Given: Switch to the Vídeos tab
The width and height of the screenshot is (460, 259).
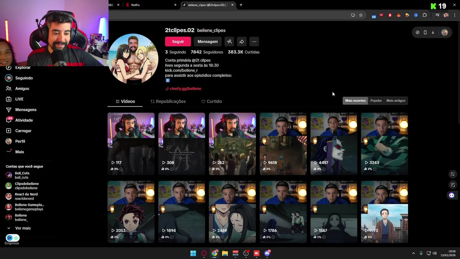Looking at the screenshot, I should point(125,101).
